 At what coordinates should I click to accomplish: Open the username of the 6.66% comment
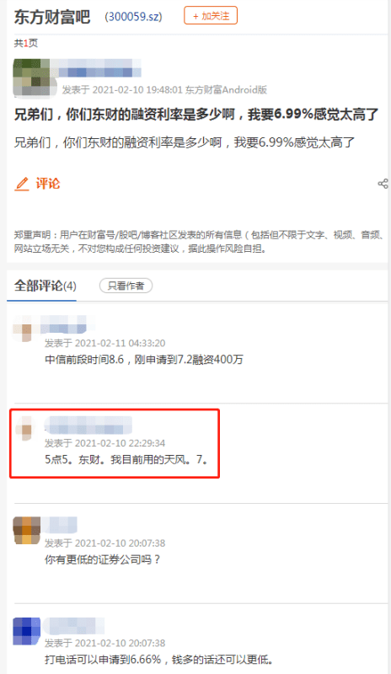[x=75, y=626]
